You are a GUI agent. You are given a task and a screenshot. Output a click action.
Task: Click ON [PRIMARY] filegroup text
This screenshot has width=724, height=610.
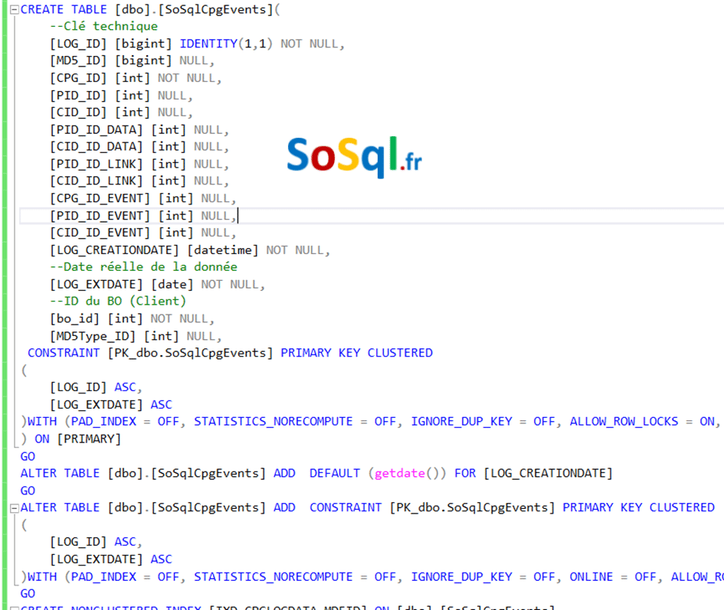point(77,439)
